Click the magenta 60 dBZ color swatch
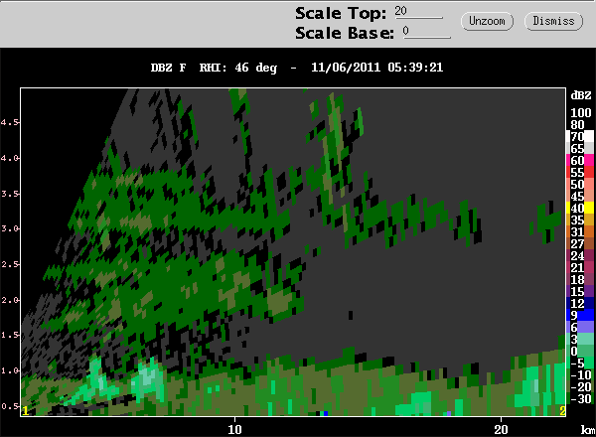This screenshot has width=596, height=437. pos(589,160)
